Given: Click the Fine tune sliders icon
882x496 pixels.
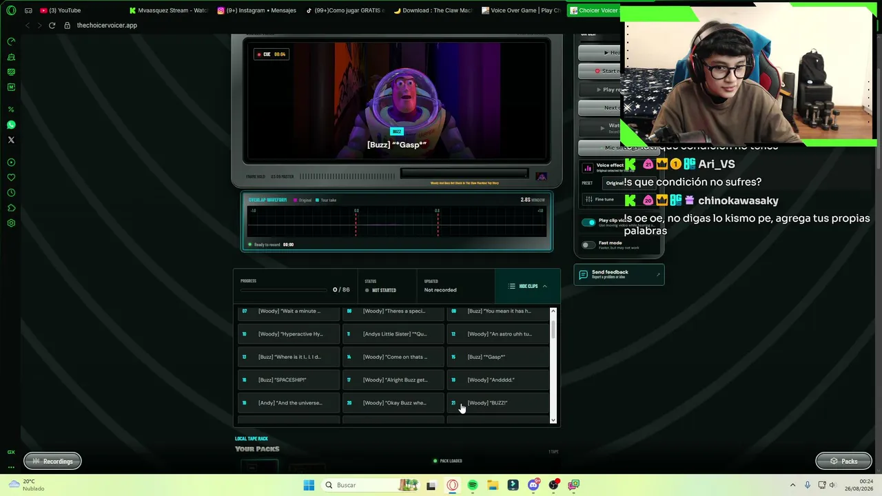Looking at the screenshot, I should (588, 200).
